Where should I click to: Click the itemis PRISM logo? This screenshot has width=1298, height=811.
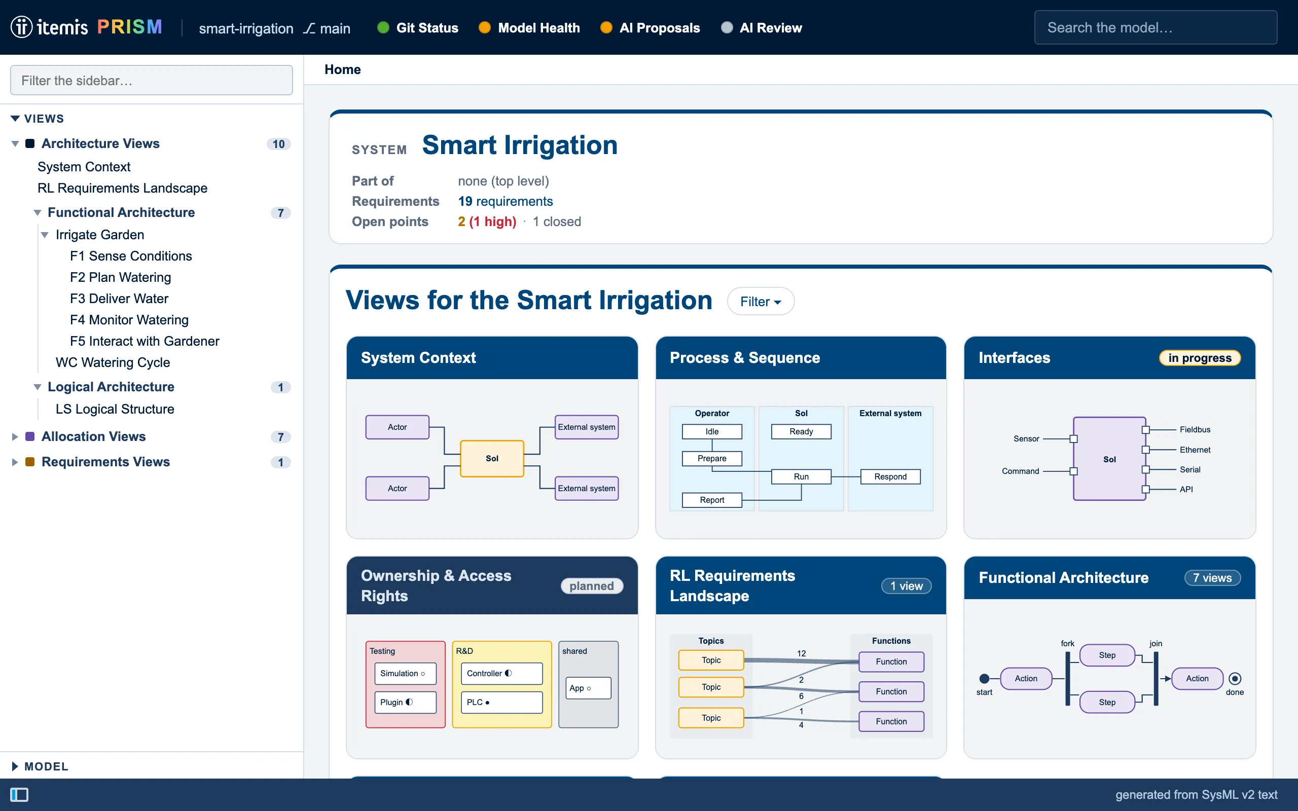[86, 27]
